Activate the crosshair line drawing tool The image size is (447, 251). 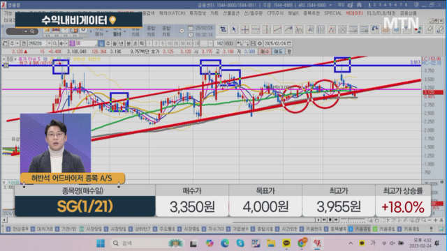point(245,29)
